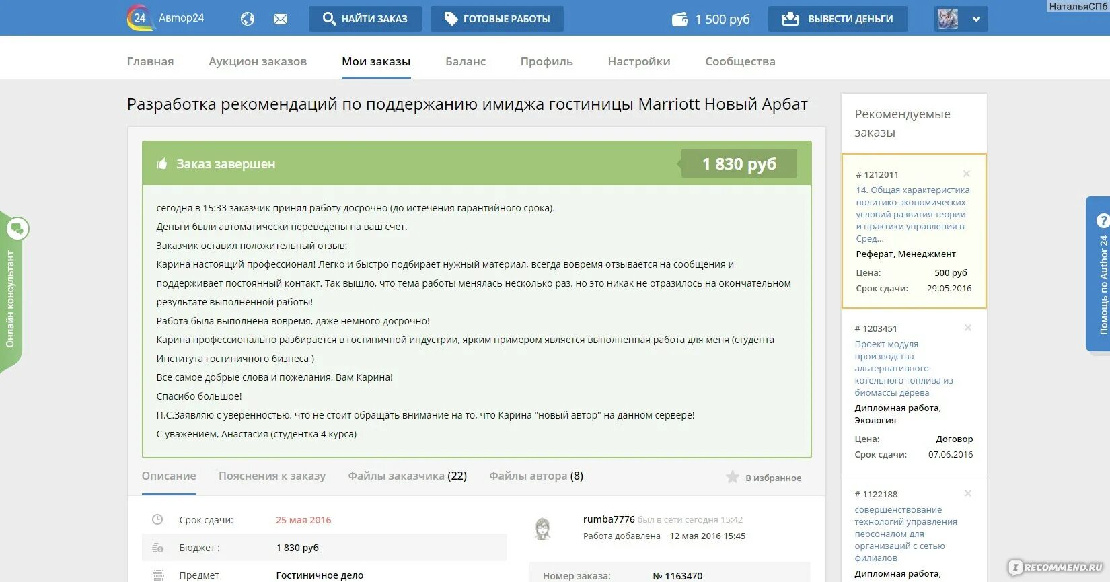
Task: Click the thumbs-up Заказ завершен icon
Action: click(x=161, y=163)
